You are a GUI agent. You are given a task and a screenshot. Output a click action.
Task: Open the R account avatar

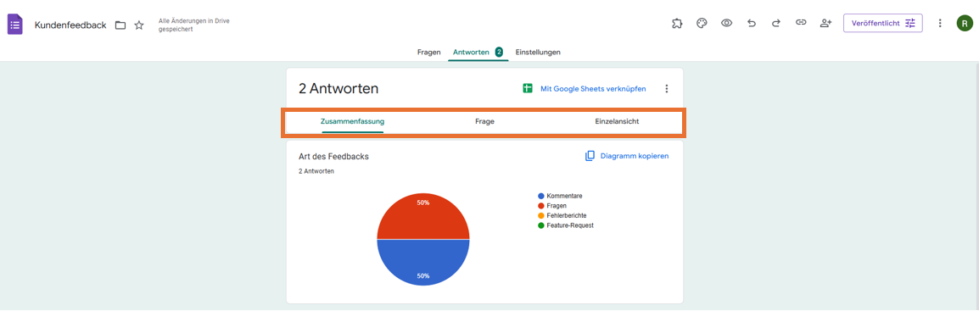tap(965, 23)
